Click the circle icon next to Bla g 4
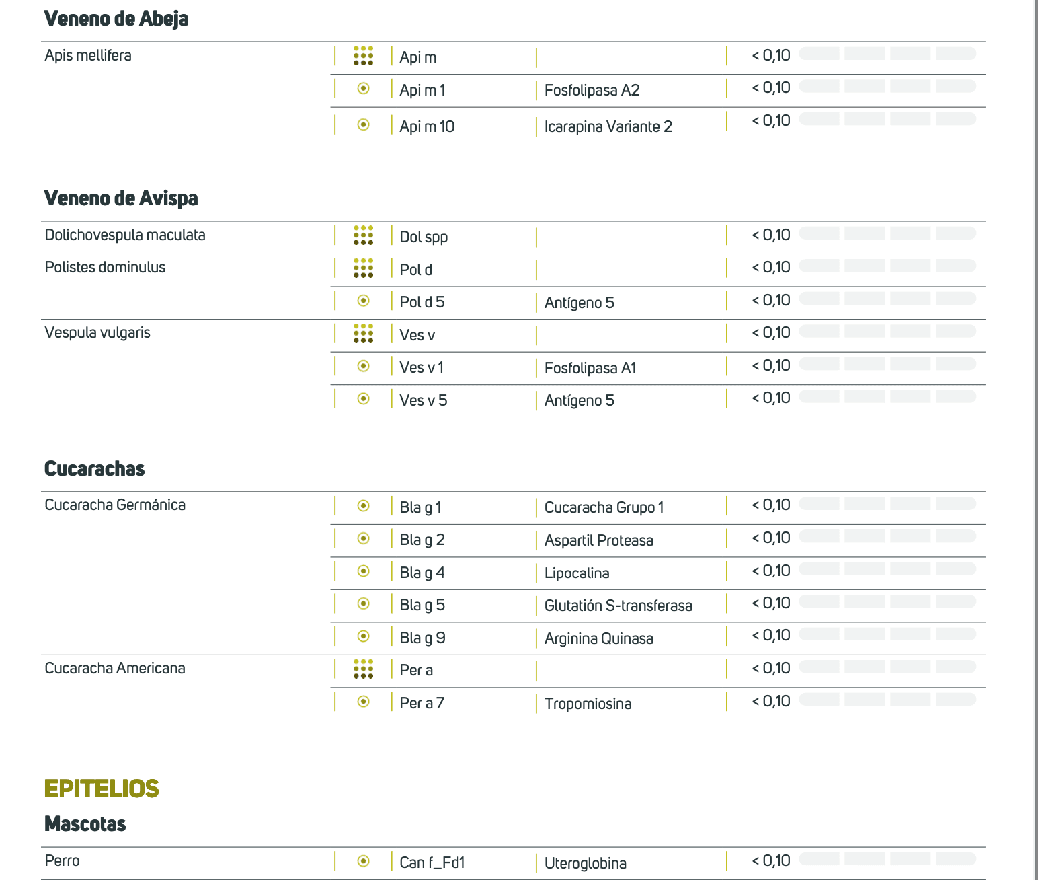1038x880 pixels. pos(363,571)
